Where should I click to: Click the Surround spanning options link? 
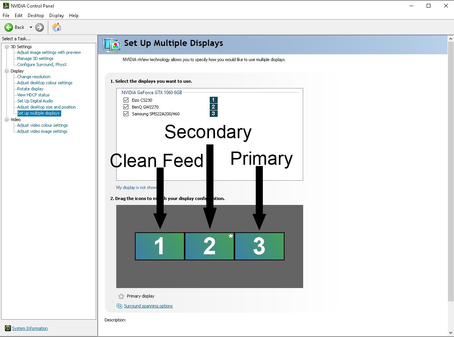[148, 306]
